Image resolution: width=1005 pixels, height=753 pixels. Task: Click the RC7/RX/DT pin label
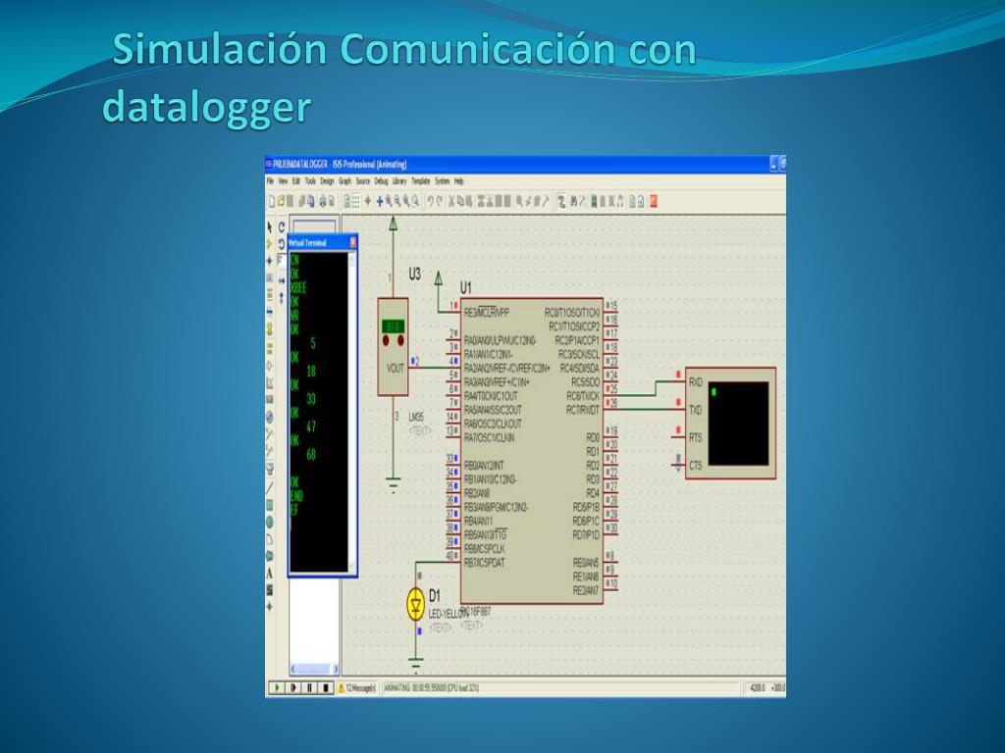[583, 410]
